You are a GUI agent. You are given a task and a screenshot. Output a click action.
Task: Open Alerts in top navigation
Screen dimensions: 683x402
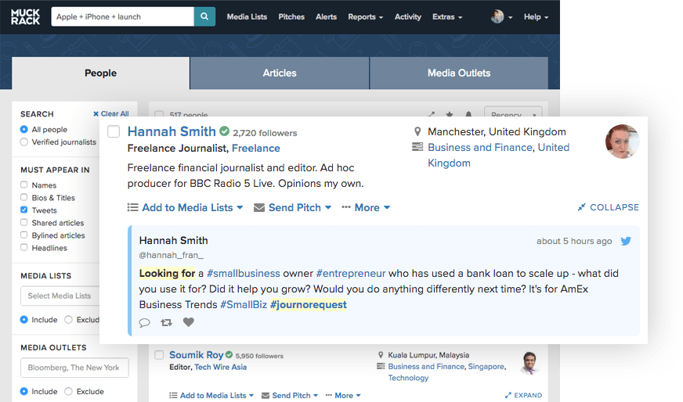[x=327, y=16]
